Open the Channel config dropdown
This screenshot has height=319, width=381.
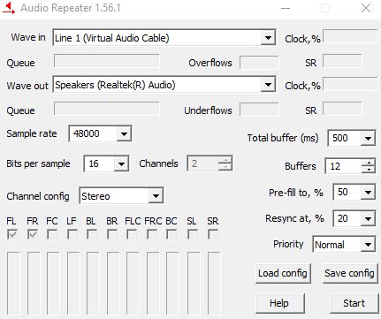tap(156, 195)
